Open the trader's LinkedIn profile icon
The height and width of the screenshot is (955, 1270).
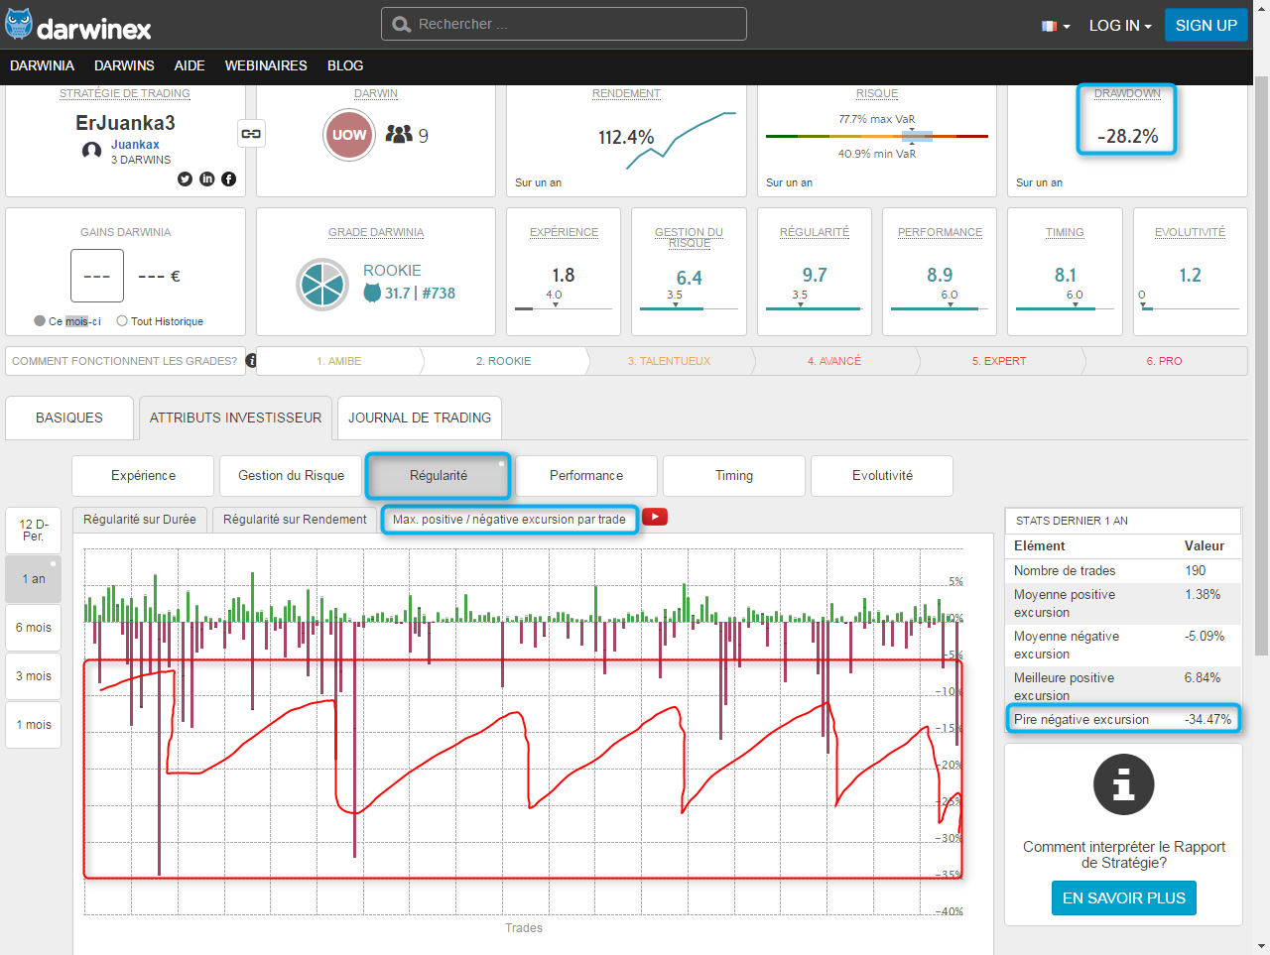[x=206, y=179]
